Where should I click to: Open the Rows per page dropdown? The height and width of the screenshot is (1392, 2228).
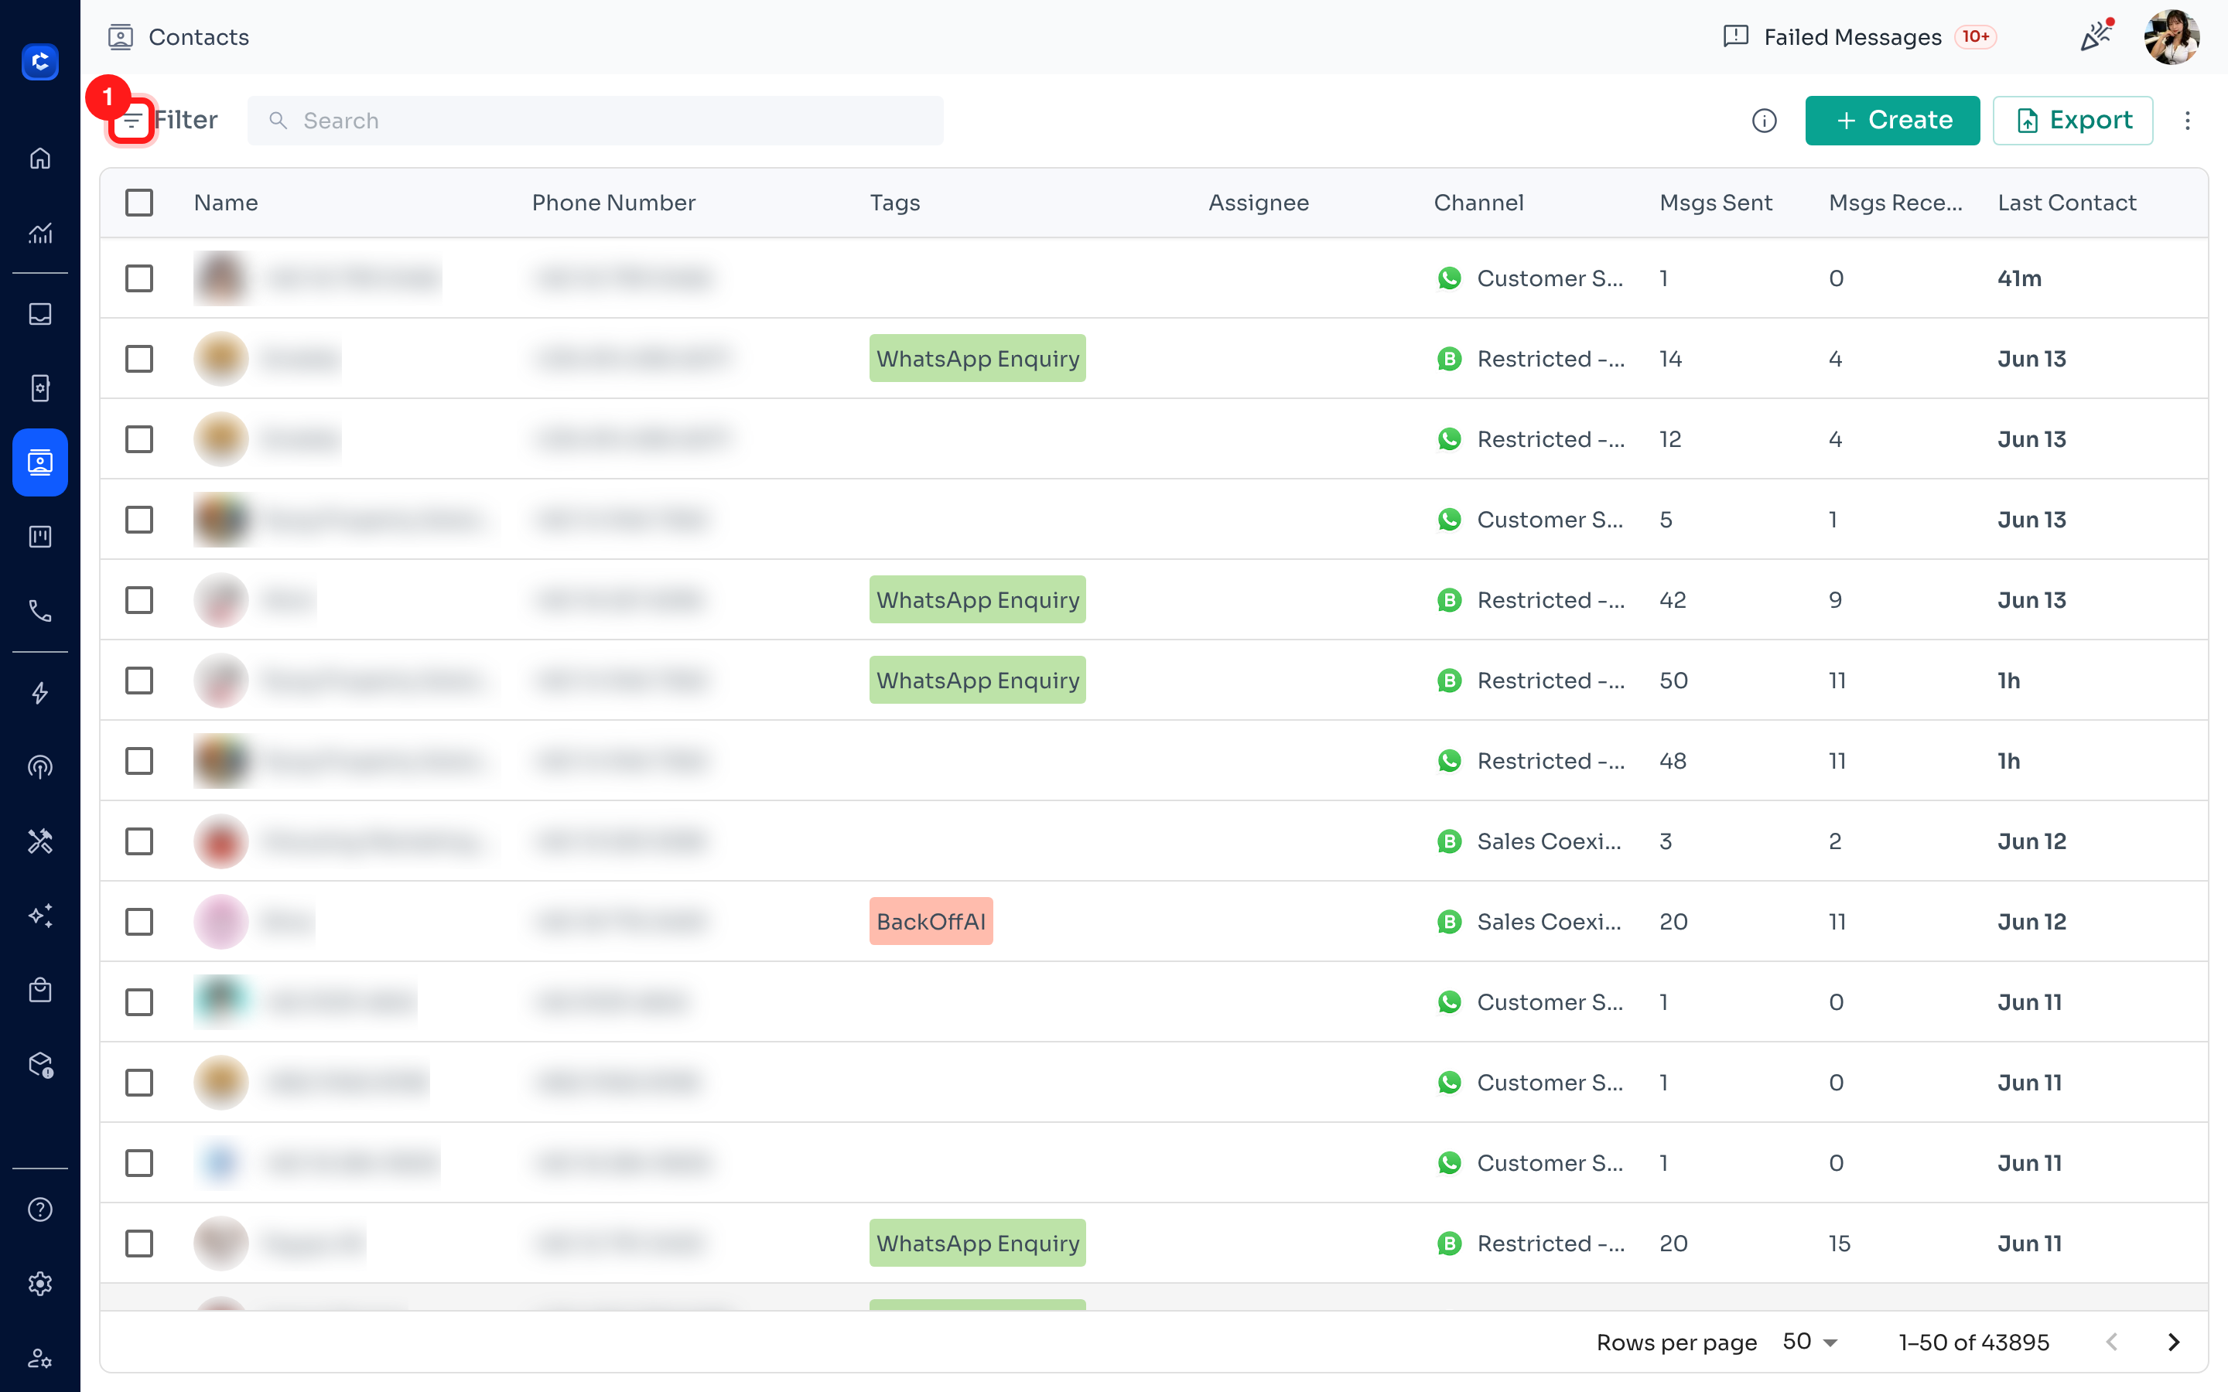pos(1810,1342)
